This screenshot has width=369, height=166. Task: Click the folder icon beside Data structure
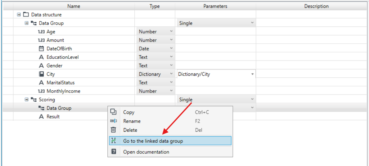[x=26, y=15]
